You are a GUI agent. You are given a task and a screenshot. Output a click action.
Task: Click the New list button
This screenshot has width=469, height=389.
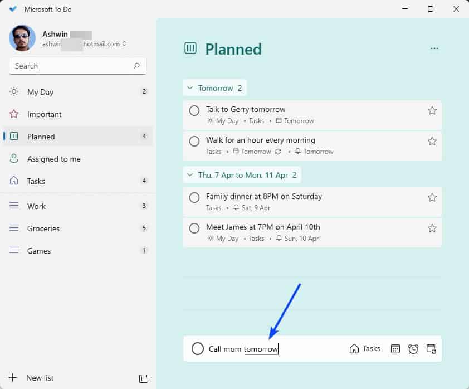(x=39, y=378)
